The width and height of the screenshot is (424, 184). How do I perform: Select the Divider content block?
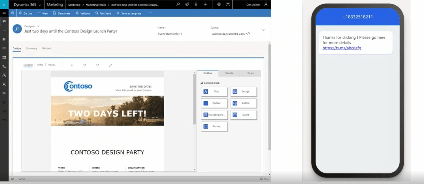point(214,103)
